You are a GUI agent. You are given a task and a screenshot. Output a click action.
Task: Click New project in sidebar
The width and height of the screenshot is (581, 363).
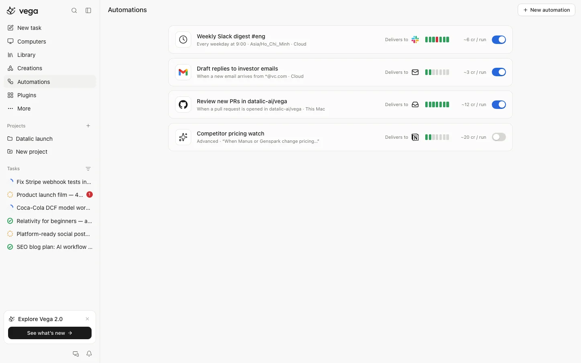click(50, 152)
